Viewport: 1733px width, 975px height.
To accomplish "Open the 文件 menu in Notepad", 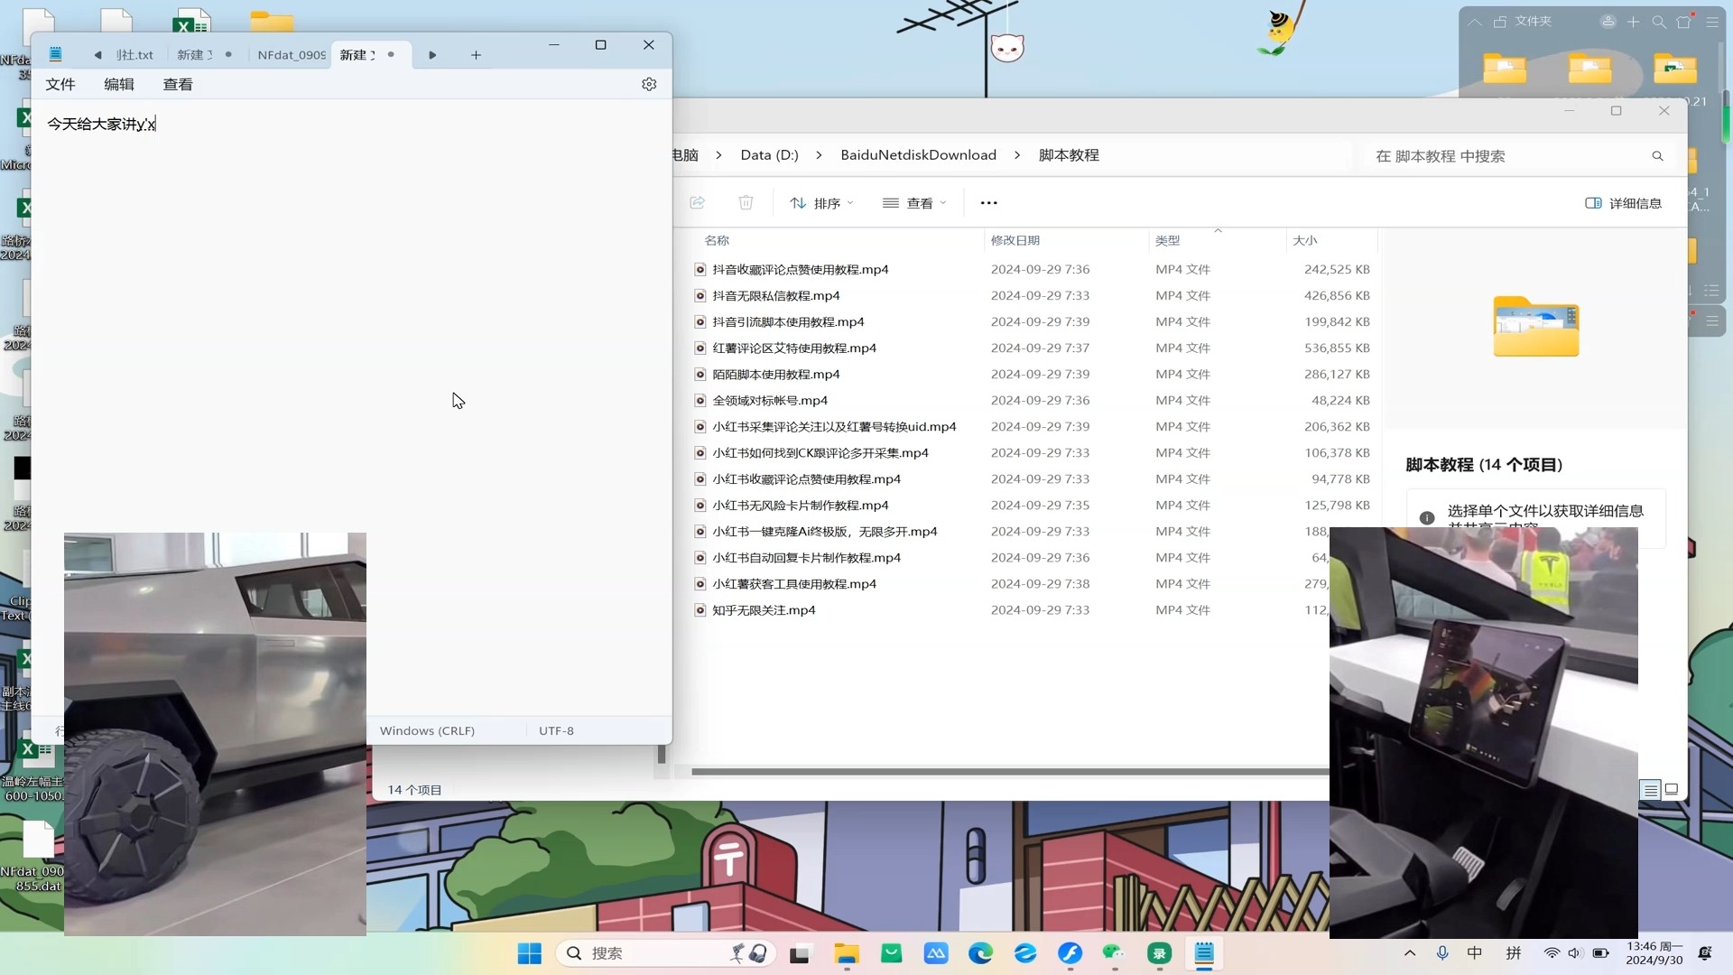I will coord(60,84).
